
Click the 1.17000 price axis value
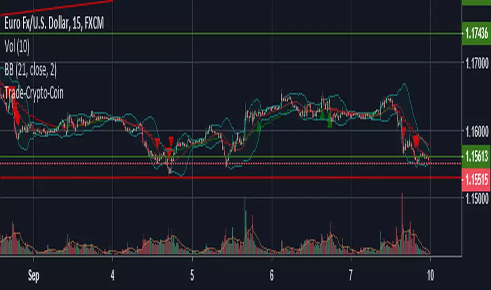(x=477, y=64)
